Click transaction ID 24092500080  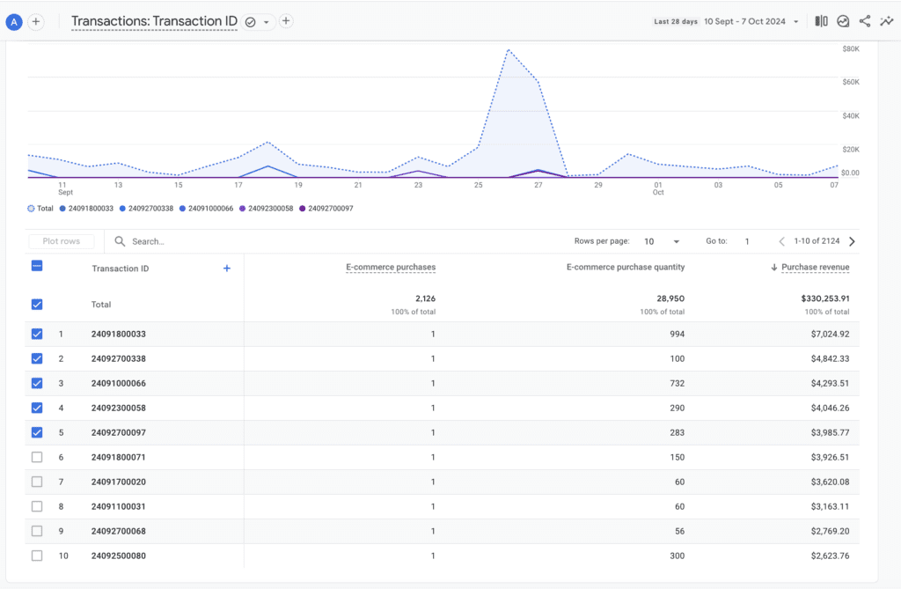[x=119, y=556]
